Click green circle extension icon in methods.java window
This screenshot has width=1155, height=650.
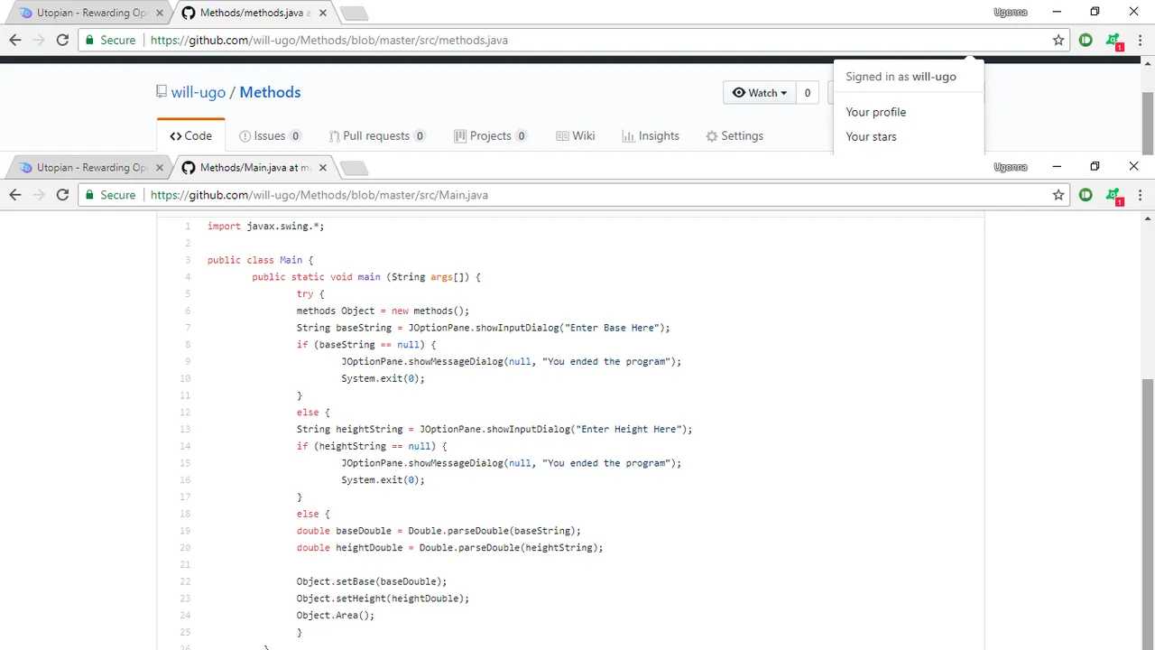click(x=1086, y=40)
